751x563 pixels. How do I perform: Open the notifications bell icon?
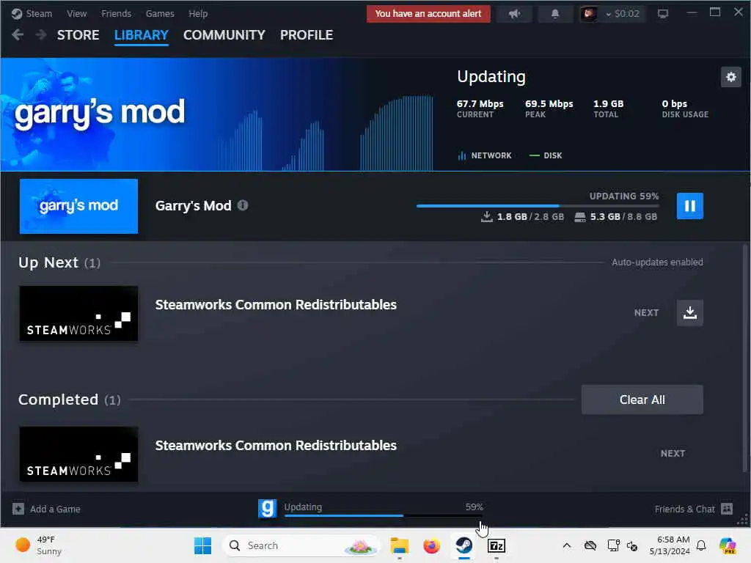click(x=555, y=14)
